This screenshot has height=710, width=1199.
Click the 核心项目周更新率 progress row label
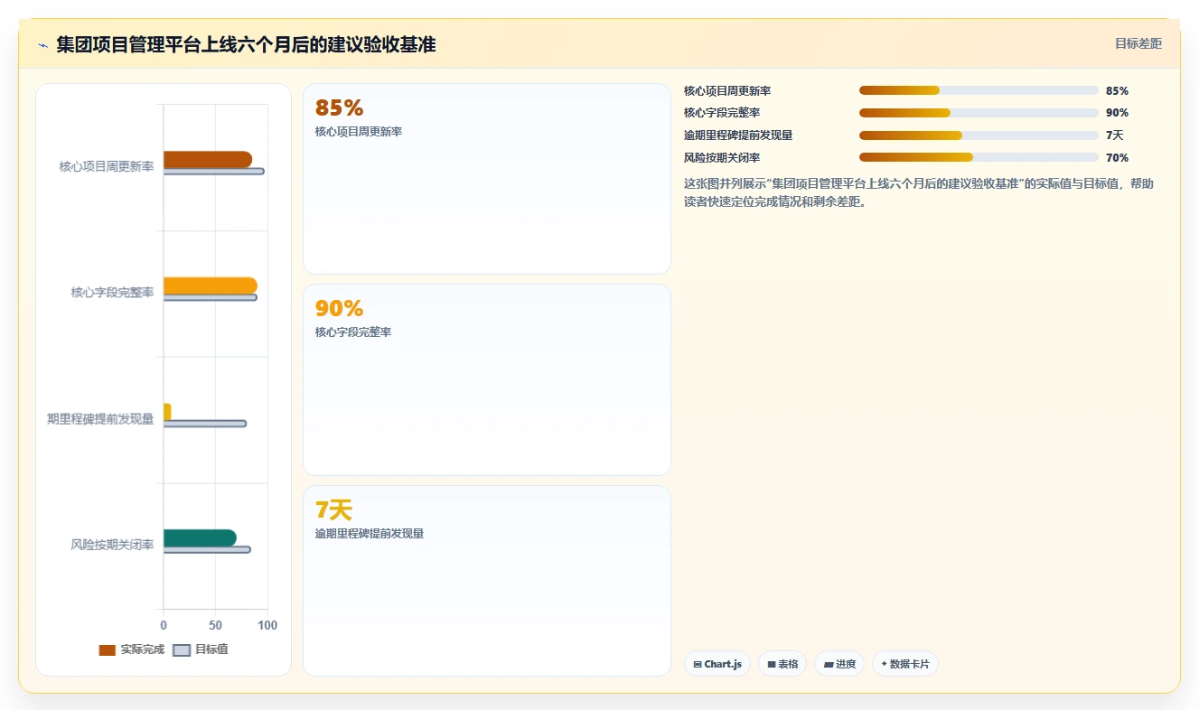coord(727,91)
